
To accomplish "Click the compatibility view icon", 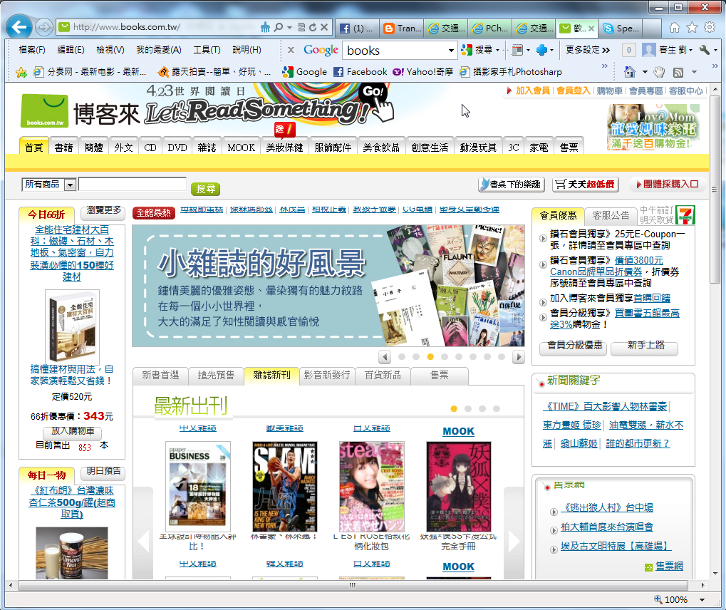I will pyautogui.click(x=301, y=27).
